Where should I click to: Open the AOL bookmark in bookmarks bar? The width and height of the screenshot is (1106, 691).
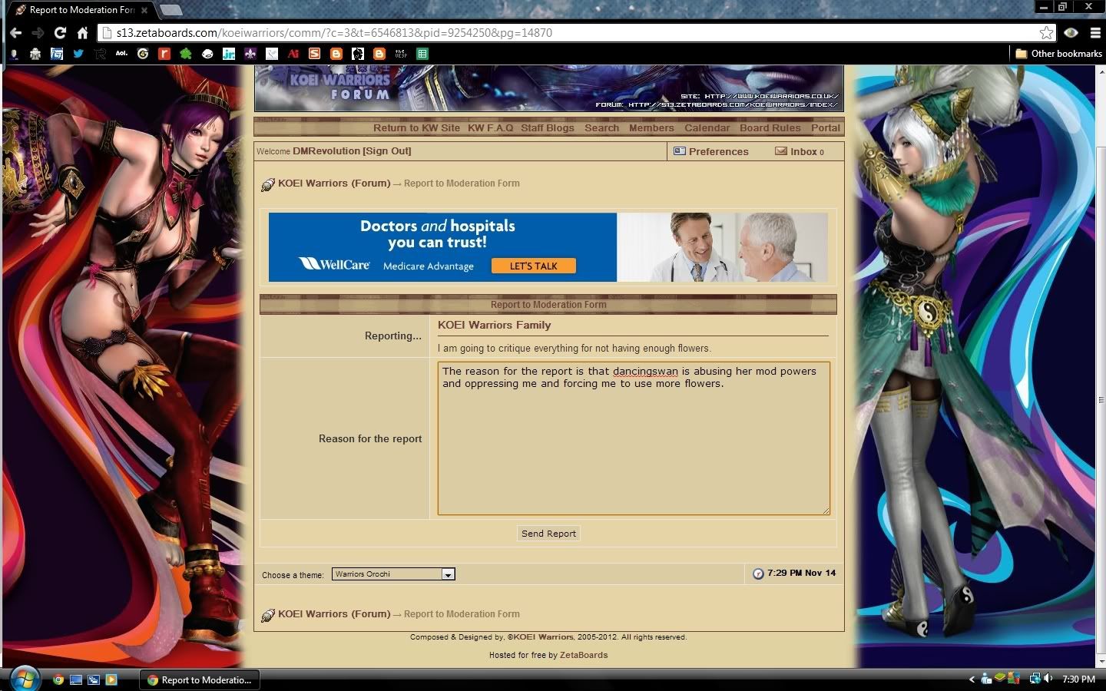tap(121, 54)
